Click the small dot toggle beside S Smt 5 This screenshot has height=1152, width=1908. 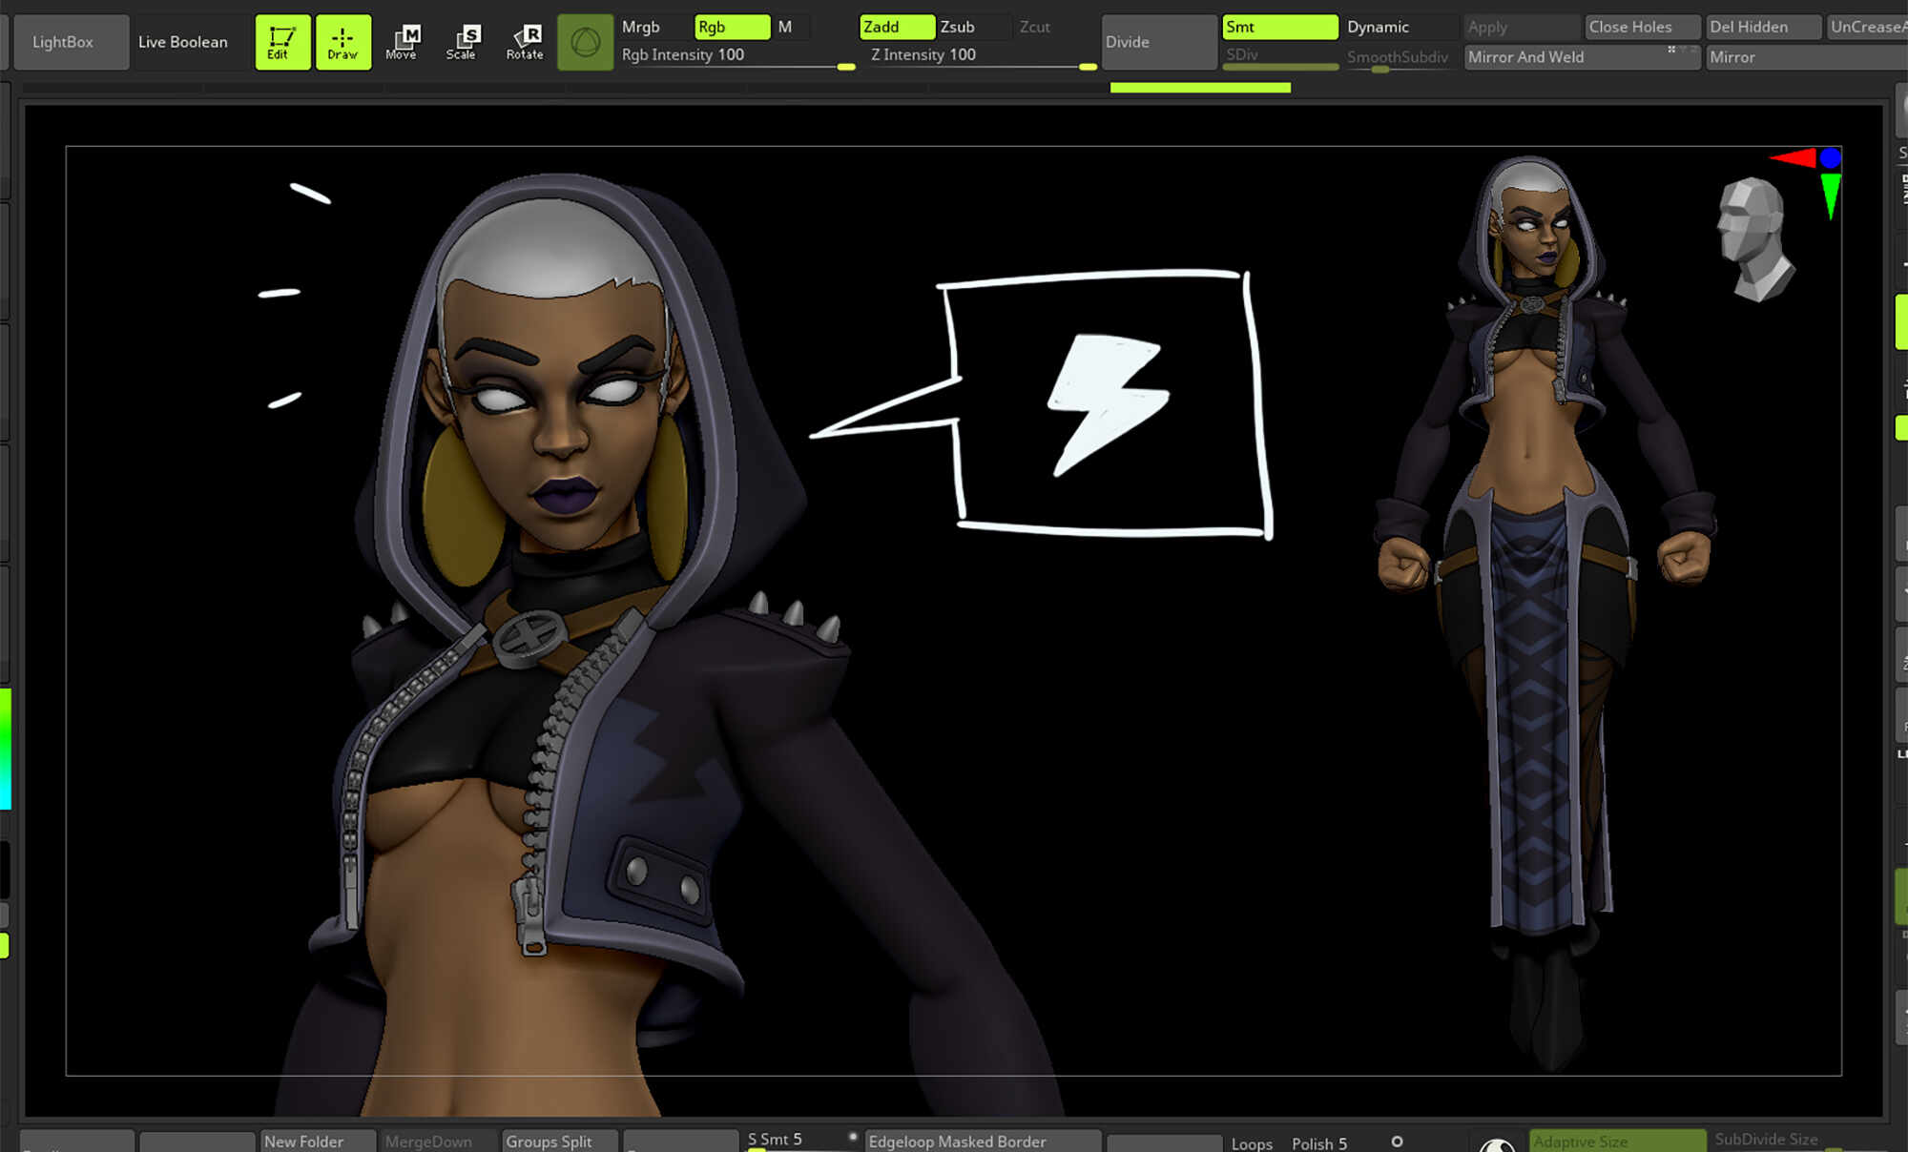coord(852,1137)
